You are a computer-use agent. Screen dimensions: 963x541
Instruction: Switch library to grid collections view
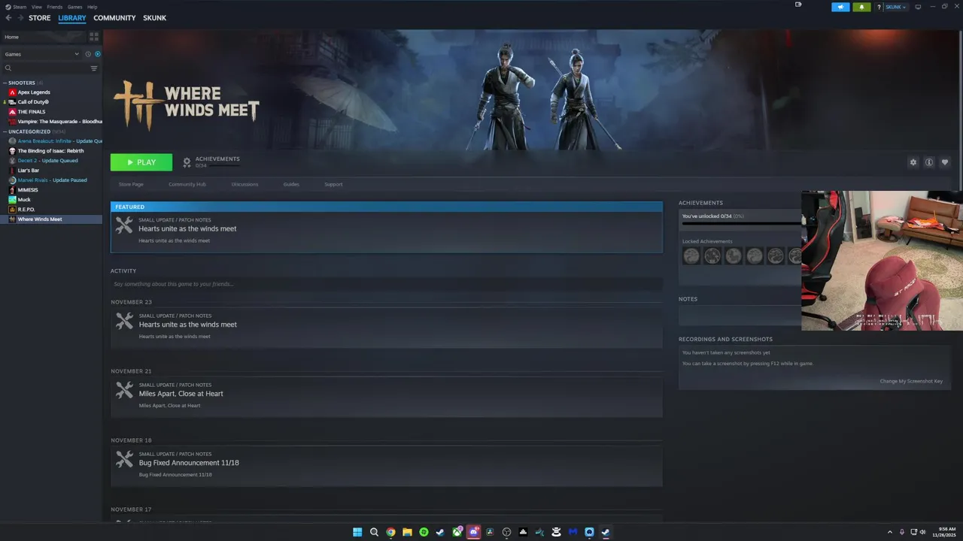pyautogui.click(x=94, y=36)
